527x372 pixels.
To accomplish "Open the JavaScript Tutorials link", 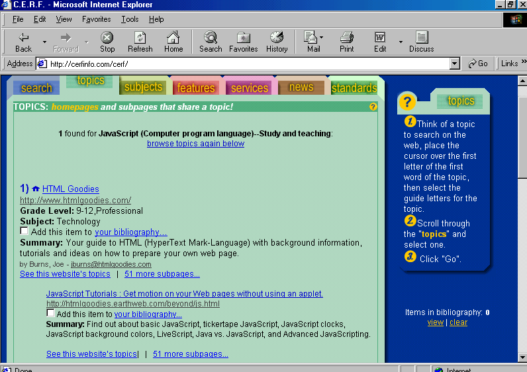I will tap(185, 294).
